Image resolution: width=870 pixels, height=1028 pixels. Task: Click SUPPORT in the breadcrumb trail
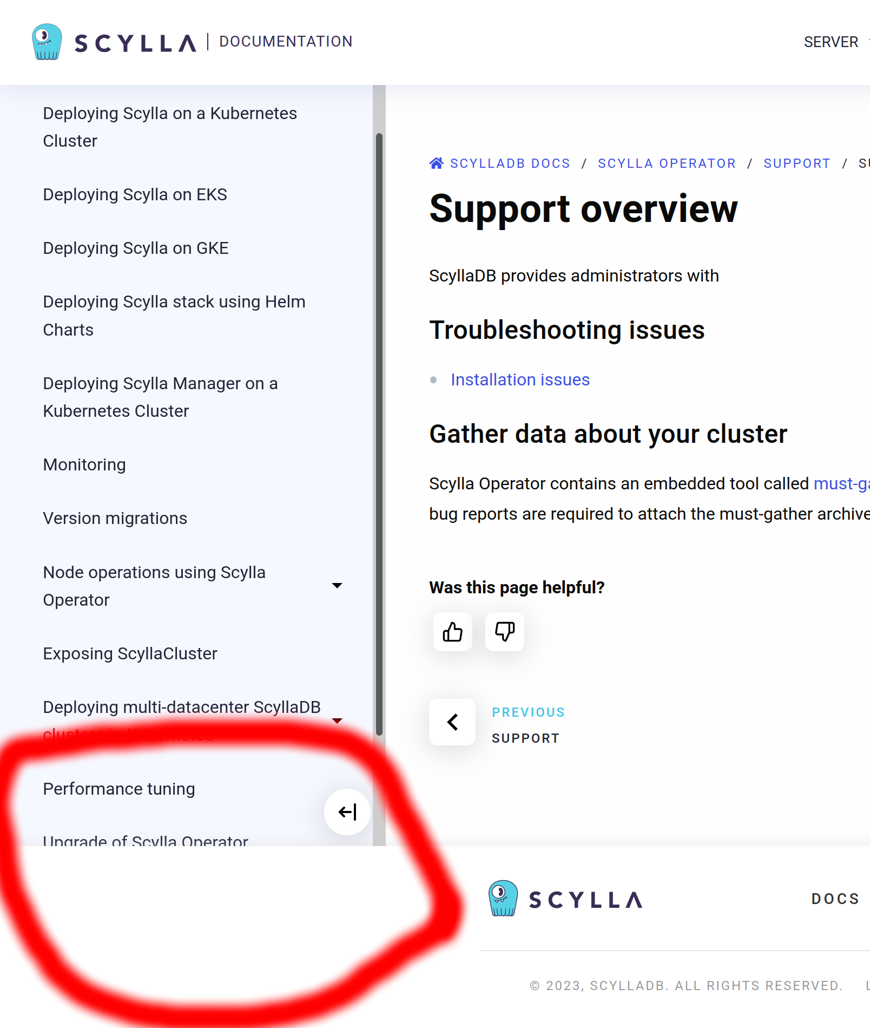click(797, 163)
